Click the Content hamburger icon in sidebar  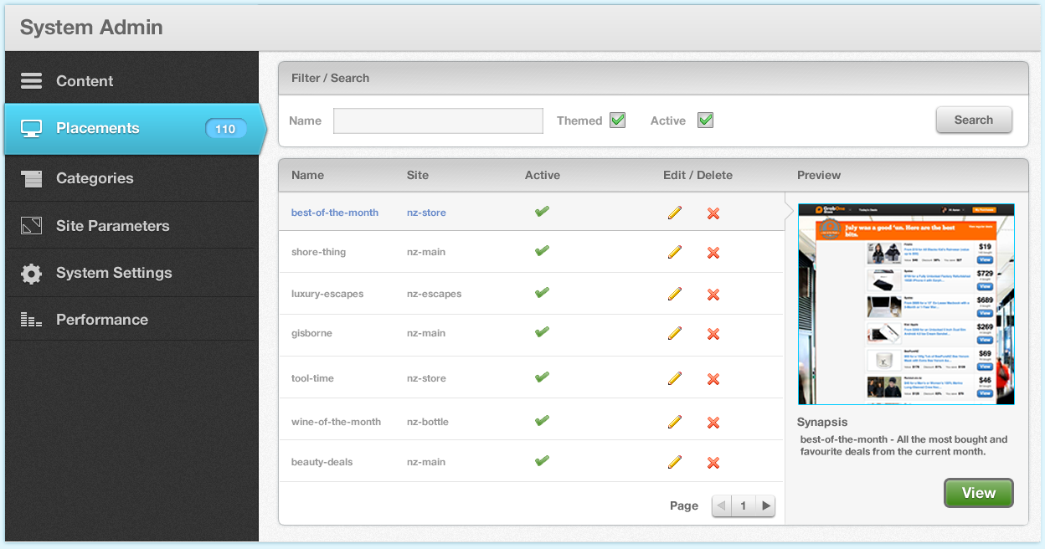[31, 81]
